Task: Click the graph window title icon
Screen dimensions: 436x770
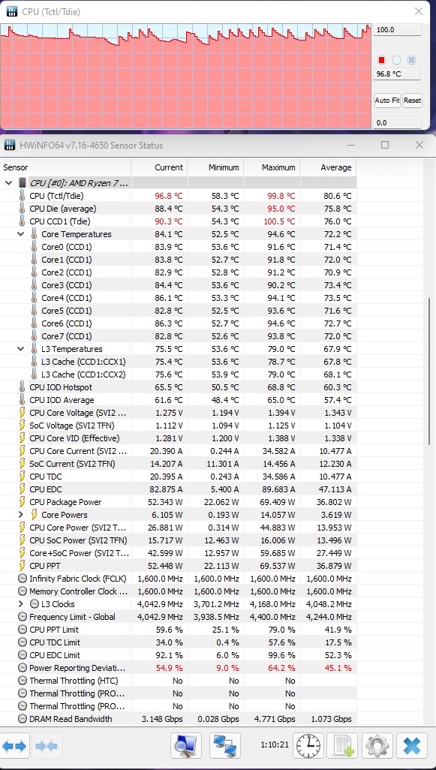Action: [11, 11]
